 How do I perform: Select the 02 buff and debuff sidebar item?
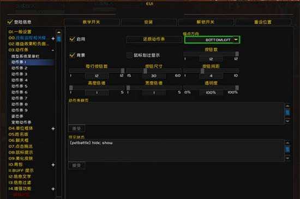click(28, 44)
